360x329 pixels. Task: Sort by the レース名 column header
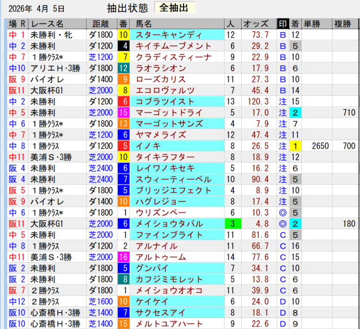[x=58, y=24]
